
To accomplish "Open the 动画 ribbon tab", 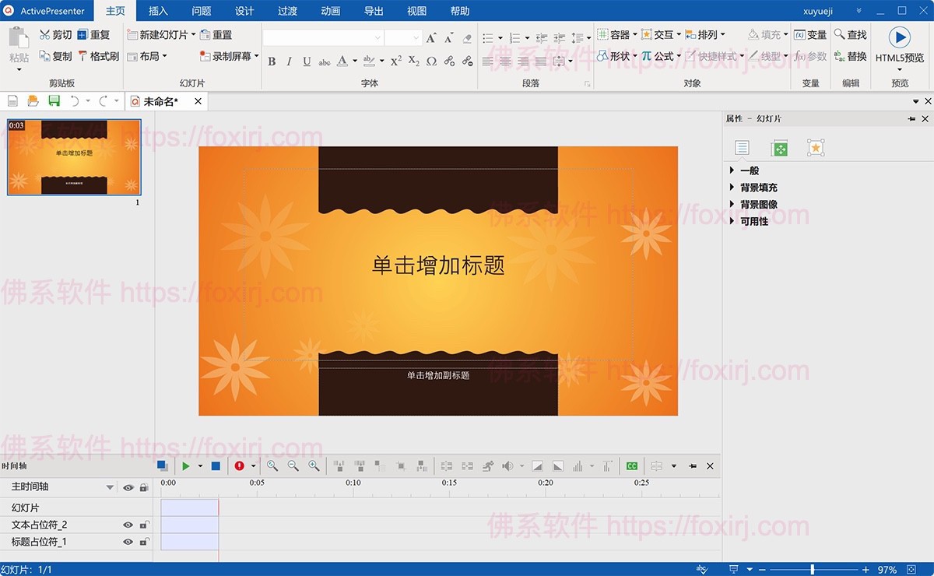I will [330, 11].
